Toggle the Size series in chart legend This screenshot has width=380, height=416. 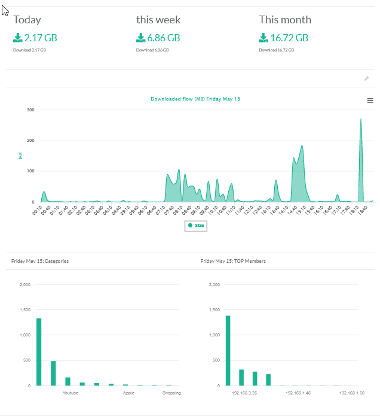(195, 226)
